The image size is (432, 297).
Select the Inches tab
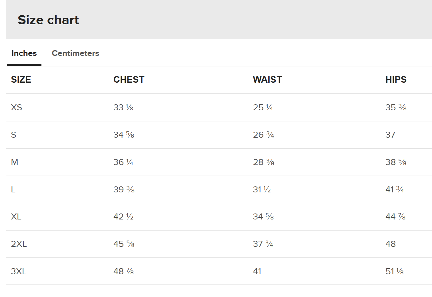point(24,53)
